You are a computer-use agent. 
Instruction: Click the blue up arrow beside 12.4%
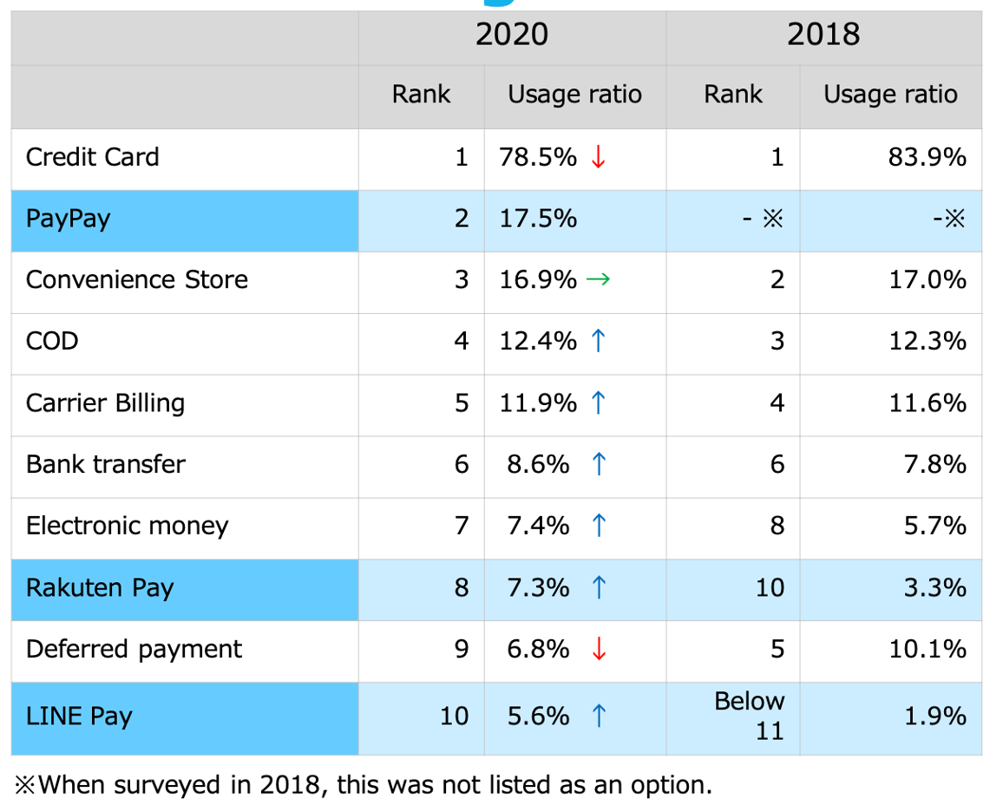tap(598, 341)
